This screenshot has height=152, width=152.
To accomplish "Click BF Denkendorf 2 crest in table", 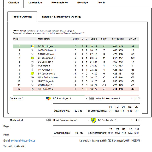I will point(32,73).
